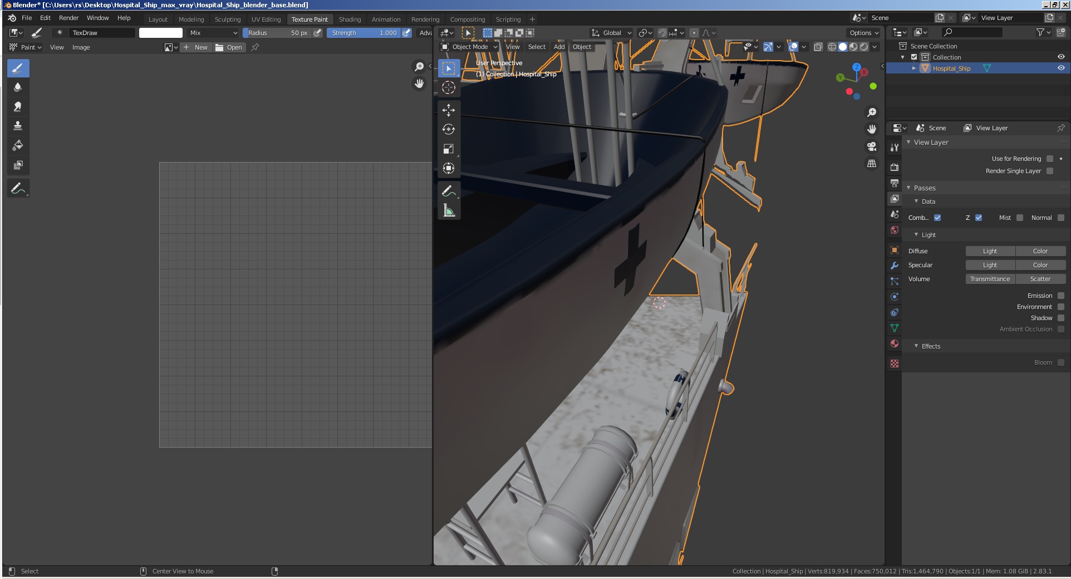Activate the Select Box tool in viewport
The width and height of the screenshot is (1071, 579).
pyautogui.click(x=449, y=68)
